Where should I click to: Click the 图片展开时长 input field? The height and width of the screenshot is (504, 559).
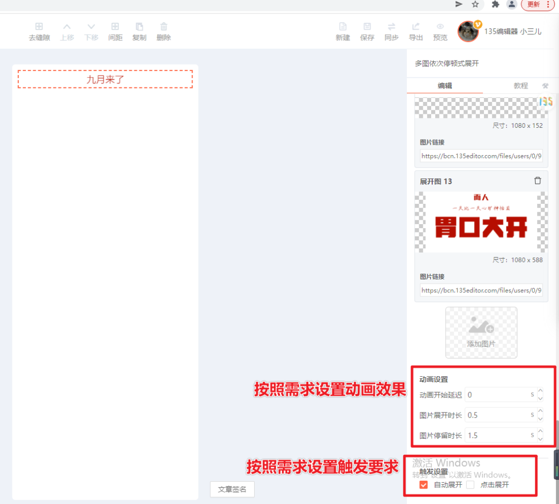pyautogui.click(x=501, y=415)
